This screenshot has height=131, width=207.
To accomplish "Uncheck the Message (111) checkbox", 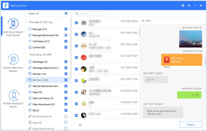I will pyautogui.click(x=66, y=29).
